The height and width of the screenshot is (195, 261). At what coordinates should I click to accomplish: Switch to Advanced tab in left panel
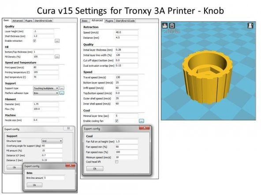pyautogui.click(x=18, y=21)
